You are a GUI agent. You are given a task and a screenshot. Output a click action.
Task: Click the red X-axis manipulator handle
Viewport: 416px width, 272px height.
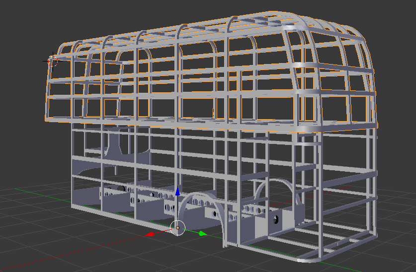tap(150, 234)
